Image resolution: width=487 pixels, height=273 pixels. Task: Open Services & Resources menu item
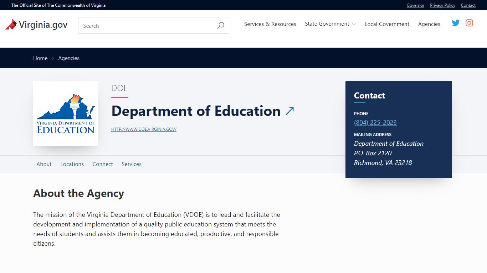(x=270, y=24)
